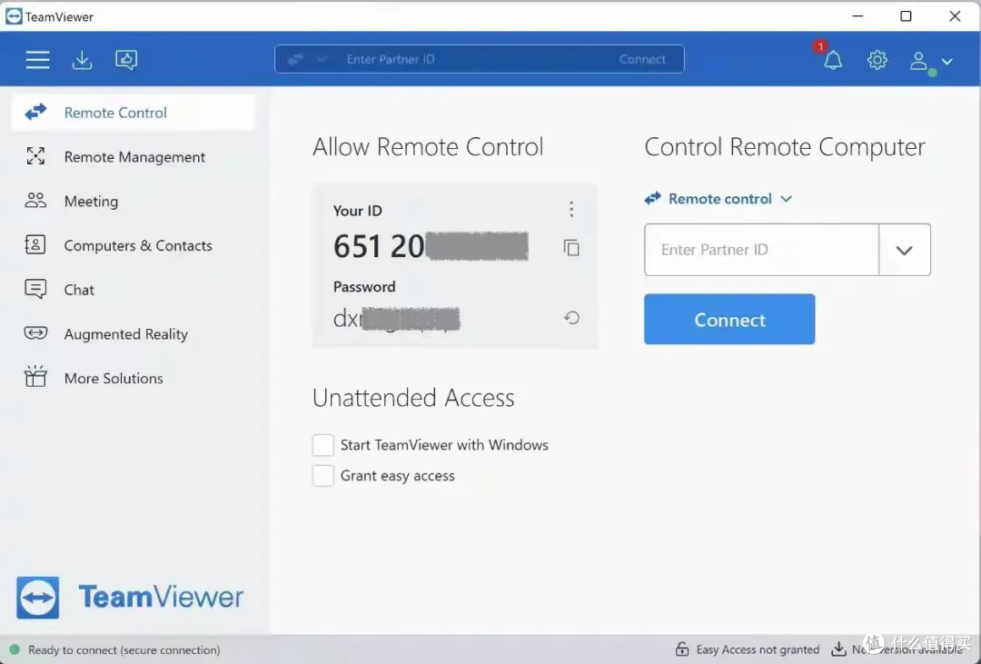981x664 pixels.
Task: Click the blue Connect button
Action: pyautogui.click(x=729, y=319)
